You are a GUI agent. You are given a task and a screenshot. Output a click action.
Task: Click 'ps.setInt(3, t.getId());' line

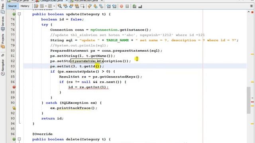click(x=77, y=66)
